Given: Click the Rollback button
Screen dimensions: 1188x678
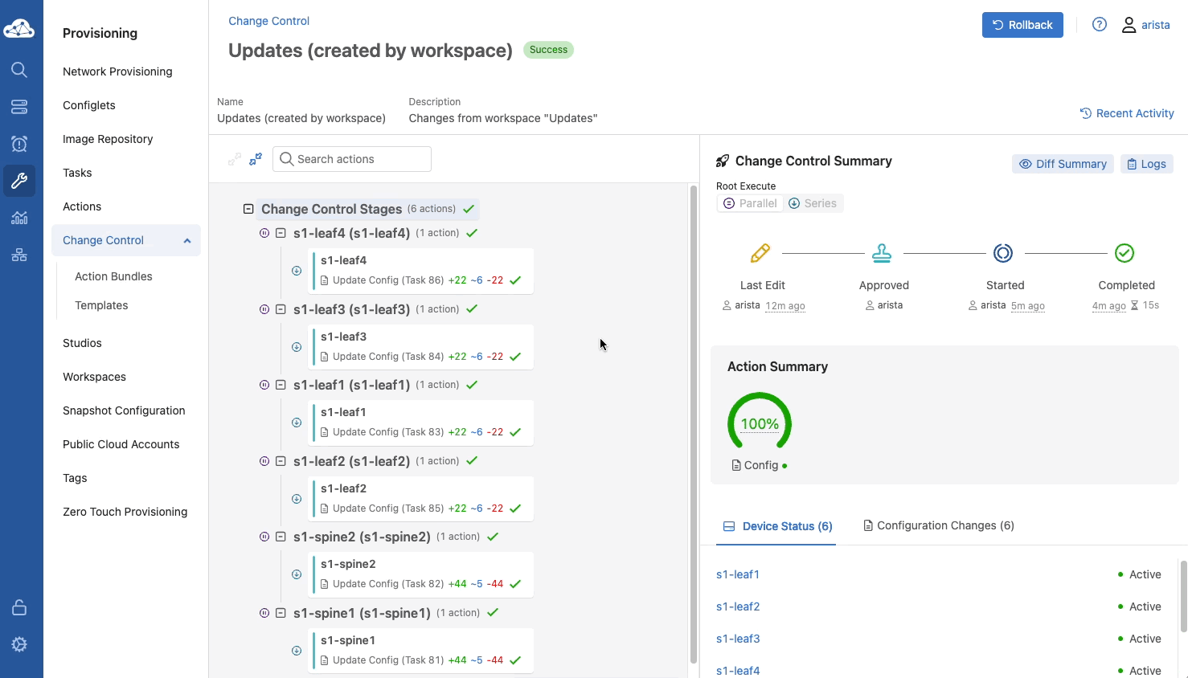Looking at the screenshot, I should pos(1022,25).
